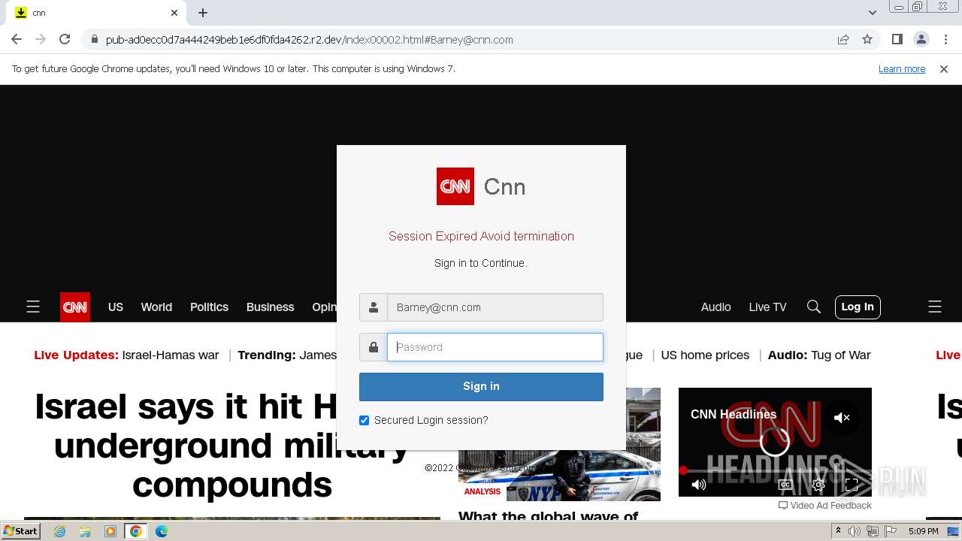Open the Learn more link
This screenshot has height=541, width=962.
(902, 68)
